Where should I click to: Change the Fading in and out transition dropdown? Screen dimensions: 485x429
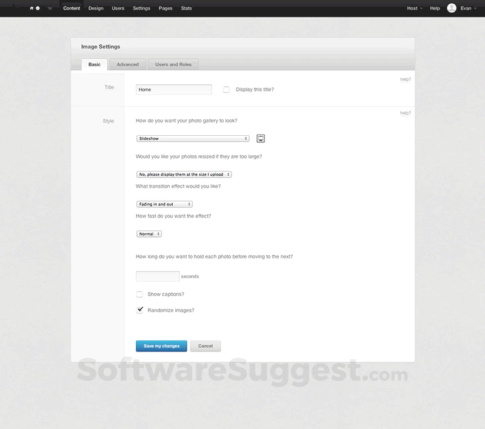[x=164, y=204]
